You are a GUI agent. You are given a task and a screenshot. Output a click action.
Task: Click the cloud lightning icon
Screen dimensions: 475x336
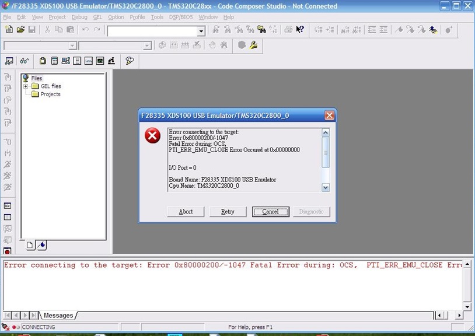pyautogui.click(x=130, y=61)
